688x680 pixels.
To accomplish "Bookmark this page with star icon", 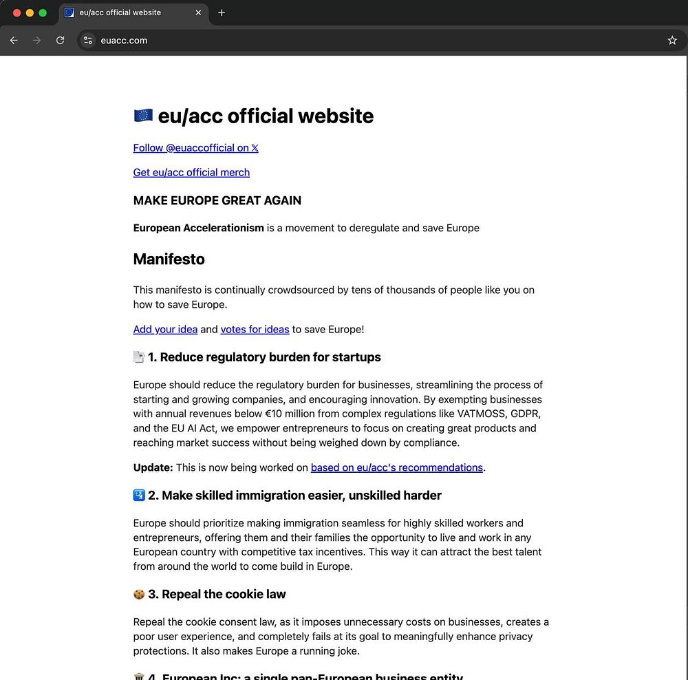I will [x=671, y=41].
